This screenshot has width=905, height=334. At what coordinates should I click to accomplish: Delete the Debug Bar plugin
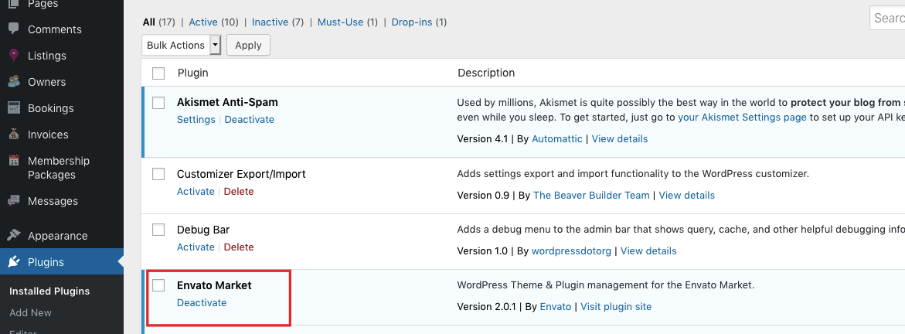pos(239,247)
